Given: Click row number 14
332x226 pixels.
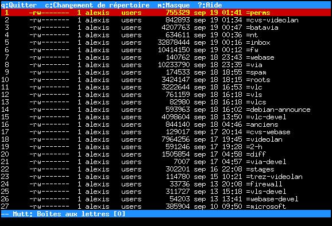Looking at the screenshot, I should point(5,110).
